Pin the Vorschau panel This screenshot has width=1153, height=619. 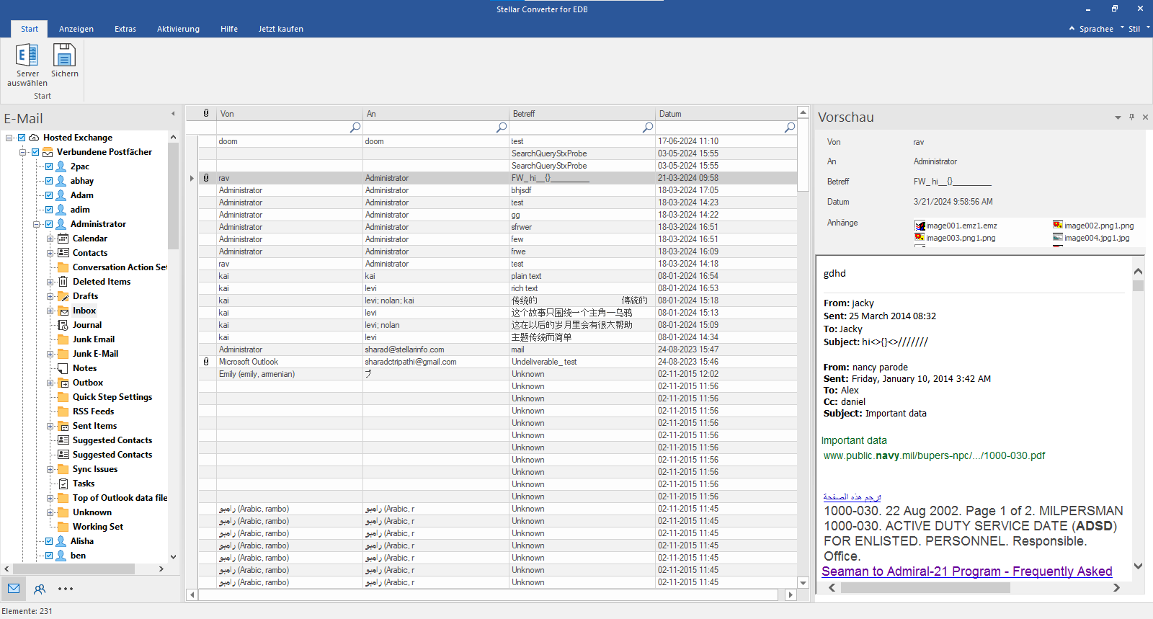click(x=1131, y=117)
